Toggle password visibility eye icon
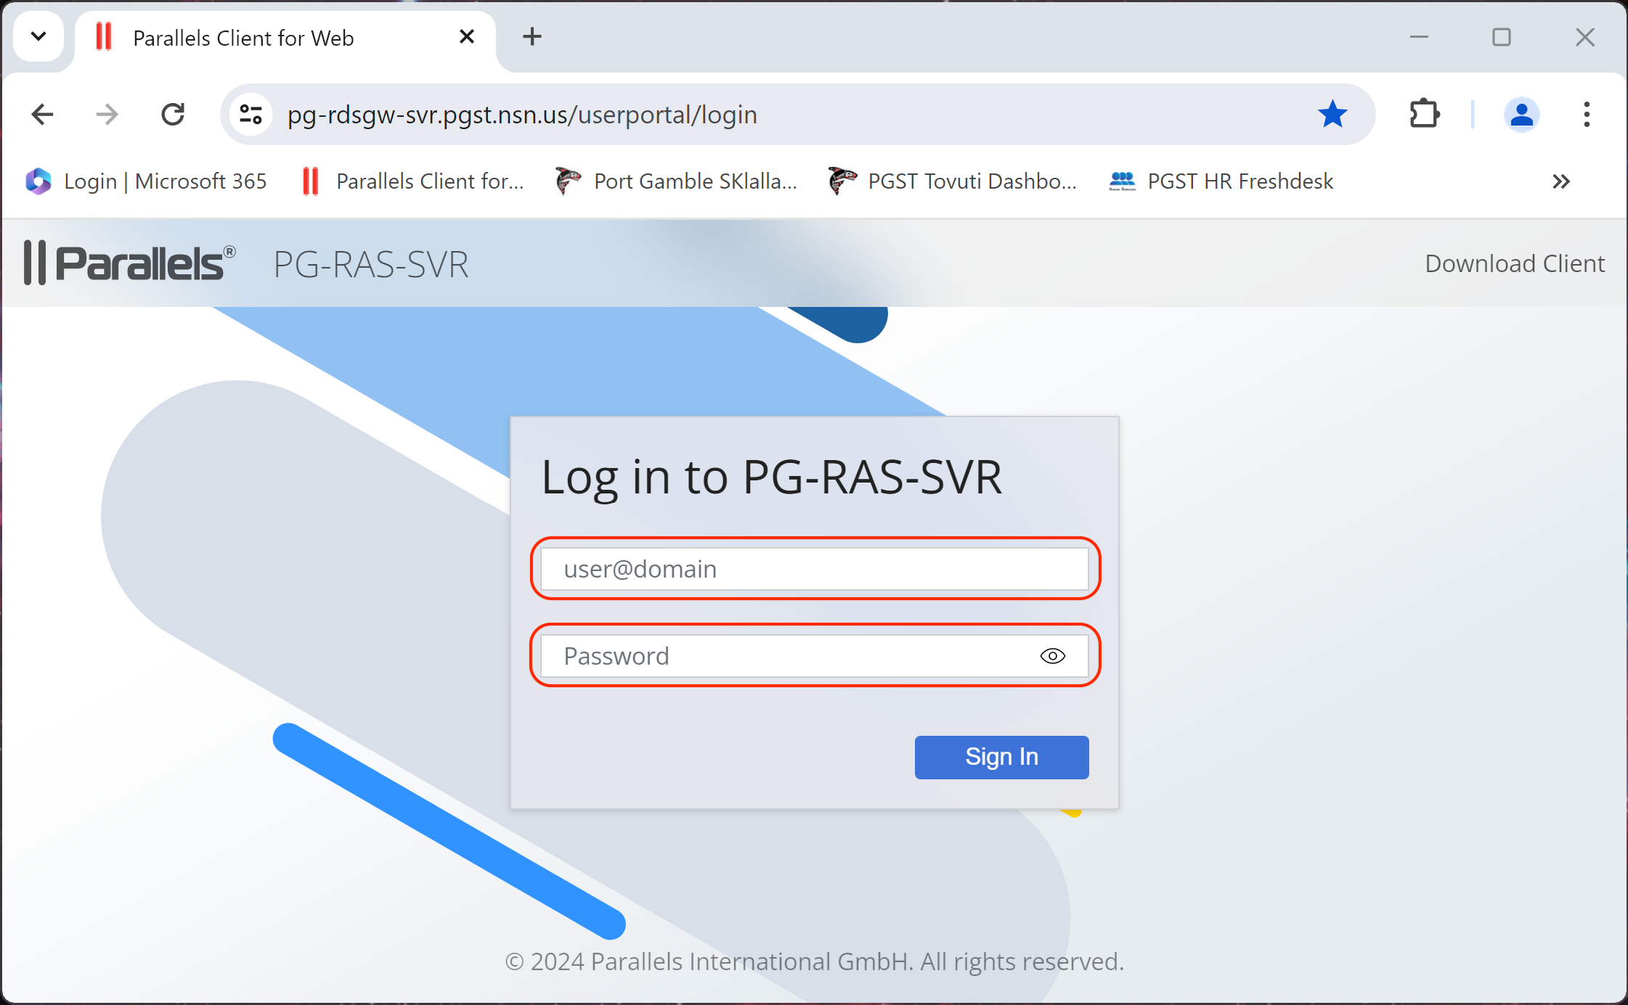The image size is (1628, 1005). [1052, 656]
